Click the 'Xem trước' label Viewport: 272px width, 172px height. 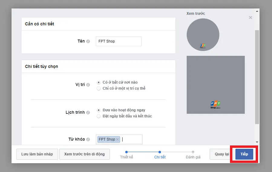pyautogui.click(x=196, y=14)
